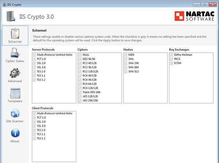The width and height of the screenshot is (219, 163).
Task: Click the IIS Crypto title bar icon
Action: 5,5
